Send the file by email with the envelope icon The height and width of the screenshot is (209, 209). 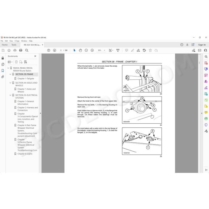point(199,50)
